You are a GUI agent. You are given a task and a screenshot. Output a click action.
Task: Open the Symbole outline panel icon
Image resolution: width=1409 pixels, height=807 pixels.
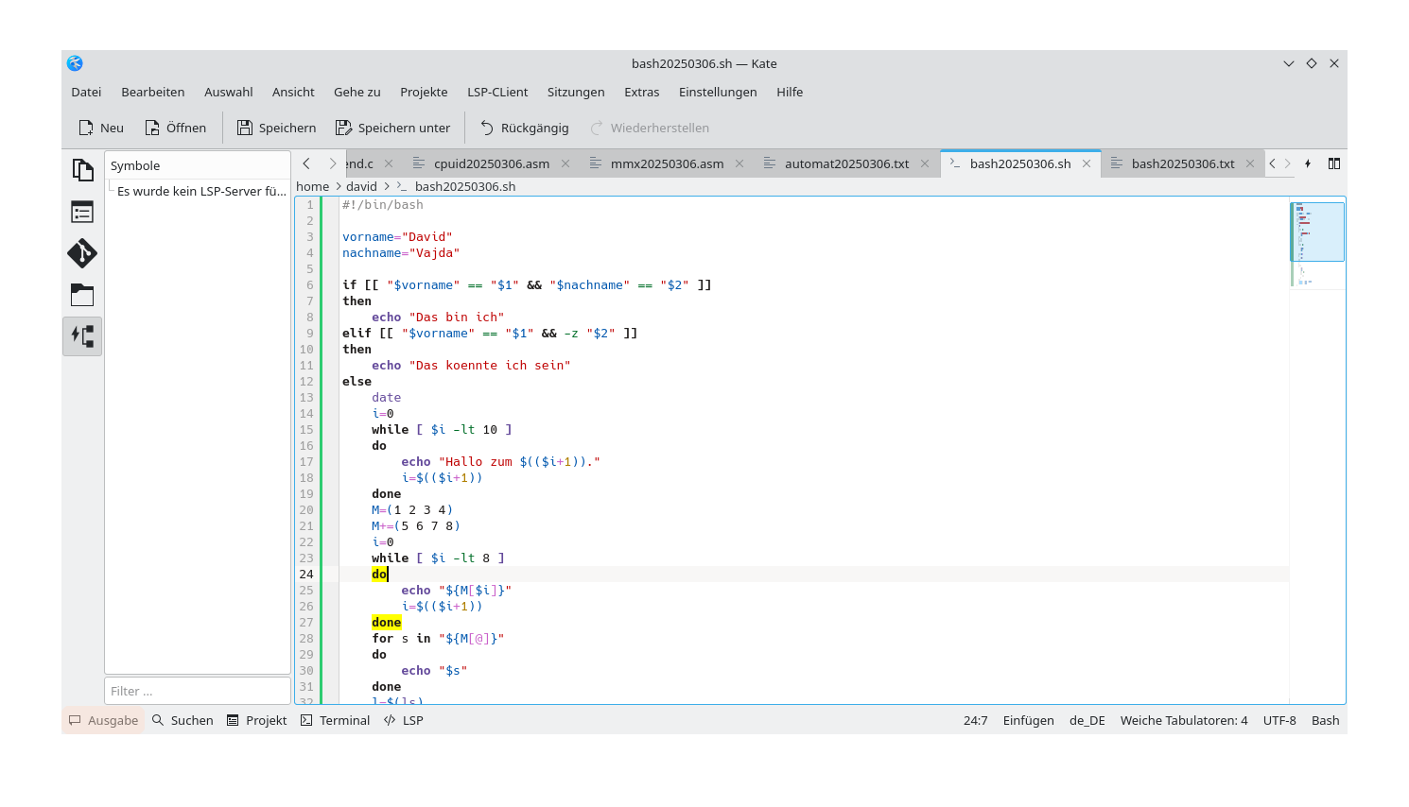[x=82, y=212]
